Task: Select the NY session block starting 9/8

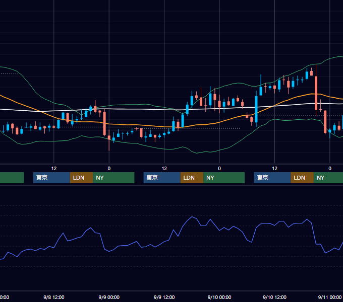Action: (113, 178)
